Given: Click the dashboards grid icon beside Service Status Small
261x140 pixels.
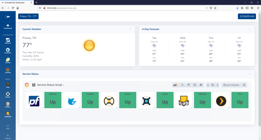Looking at the screenshot, I should click(x=34, y=85).
